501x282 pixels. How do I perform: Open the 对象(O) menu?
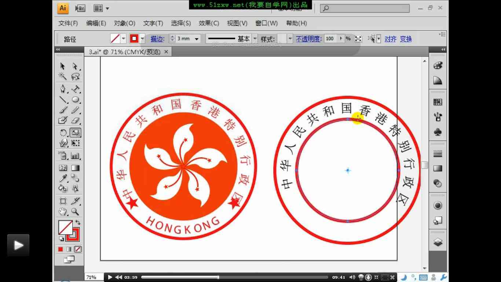[124, 23]
